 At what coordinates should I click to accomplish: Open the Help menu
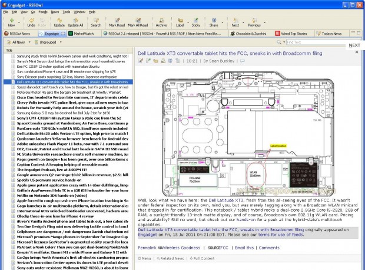[x=92, y=12]
